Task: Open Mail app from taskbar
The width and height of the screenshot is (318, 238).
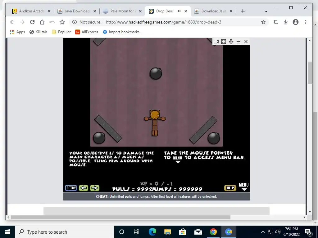Action: (x=198, y=232)
